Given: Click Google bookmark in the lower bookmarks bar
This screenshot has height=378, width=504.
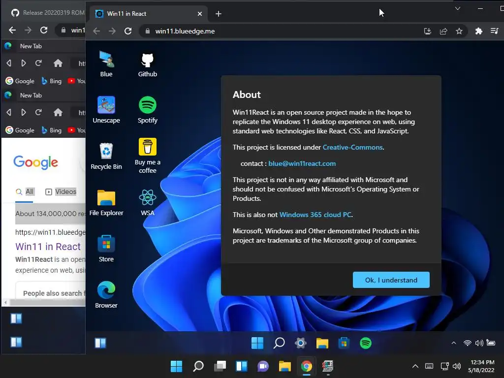Looking at the screenshot, I should (x=20, y=130).
